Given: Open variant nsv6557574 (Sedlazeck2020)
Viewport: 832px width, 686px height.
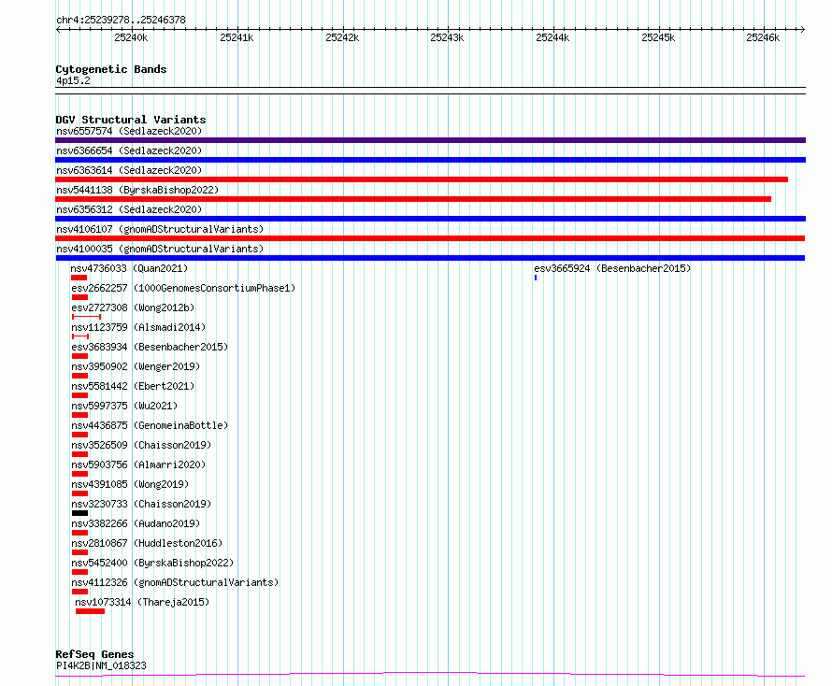Looking at the screenshot, I should tap(129, 131).
